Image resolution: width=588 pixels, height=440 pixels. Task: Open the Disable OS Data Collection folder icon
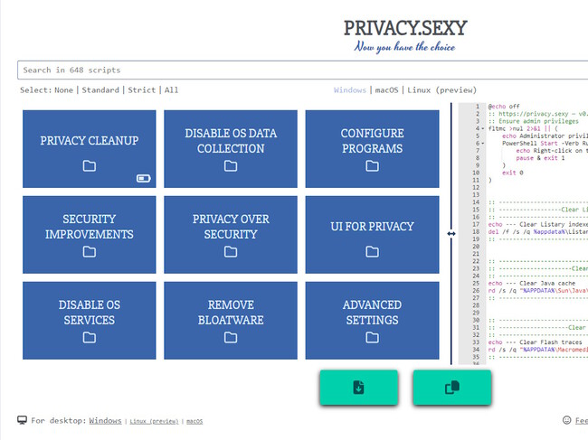[231, 166]
